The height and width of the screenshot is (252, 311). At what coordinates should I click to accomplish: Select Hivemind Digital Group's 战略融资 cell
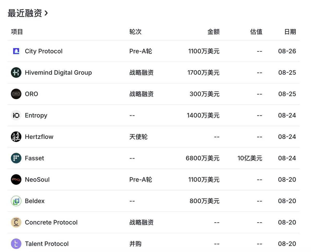click(x=142, y=73)
